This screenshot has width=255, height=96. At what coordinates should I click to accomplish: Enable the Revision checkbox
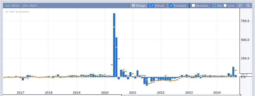click(x=193, y=6)
